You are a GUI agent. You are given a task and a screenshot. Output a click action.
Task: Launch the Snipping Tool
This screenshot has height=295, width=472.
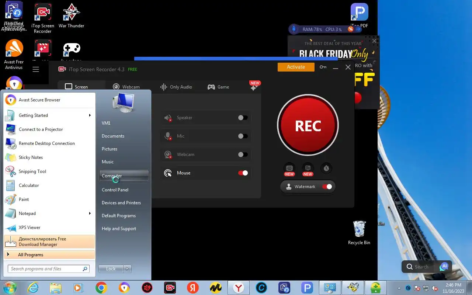[x=50, y=171]
